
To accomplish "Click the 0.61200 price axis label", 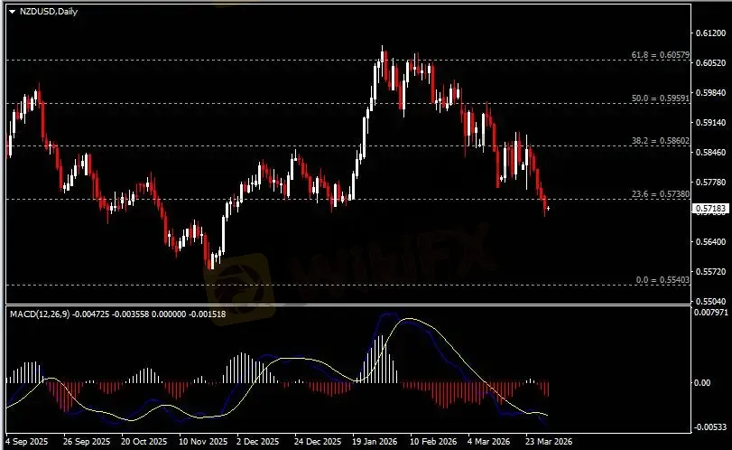I will tap(709, 33).
